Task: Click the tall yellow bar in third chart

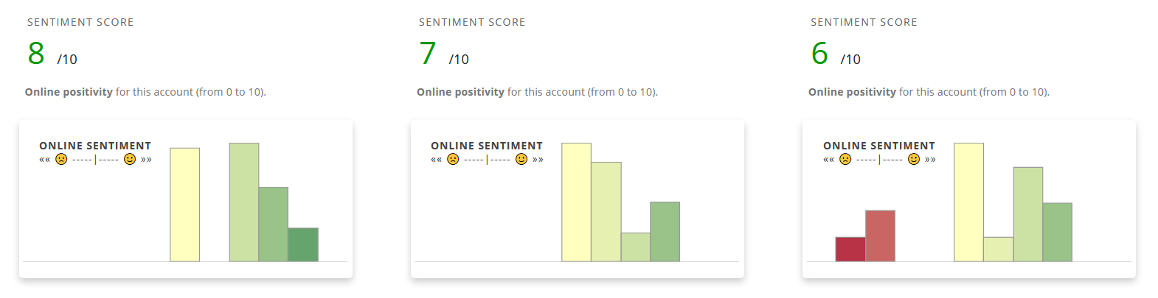Action: coord(968,202)
